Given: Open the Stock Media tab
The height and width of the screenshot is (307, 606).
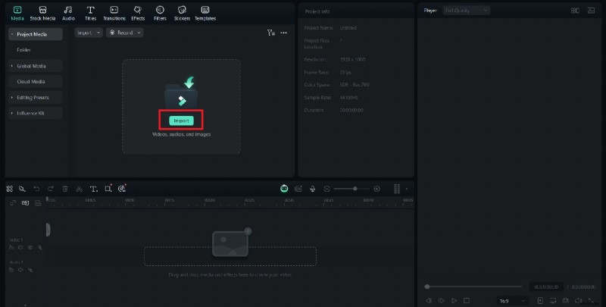Looking at the screenshot, I should point(43,12).
